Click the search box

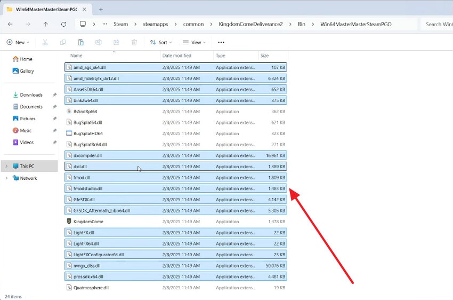coord(436,25)
